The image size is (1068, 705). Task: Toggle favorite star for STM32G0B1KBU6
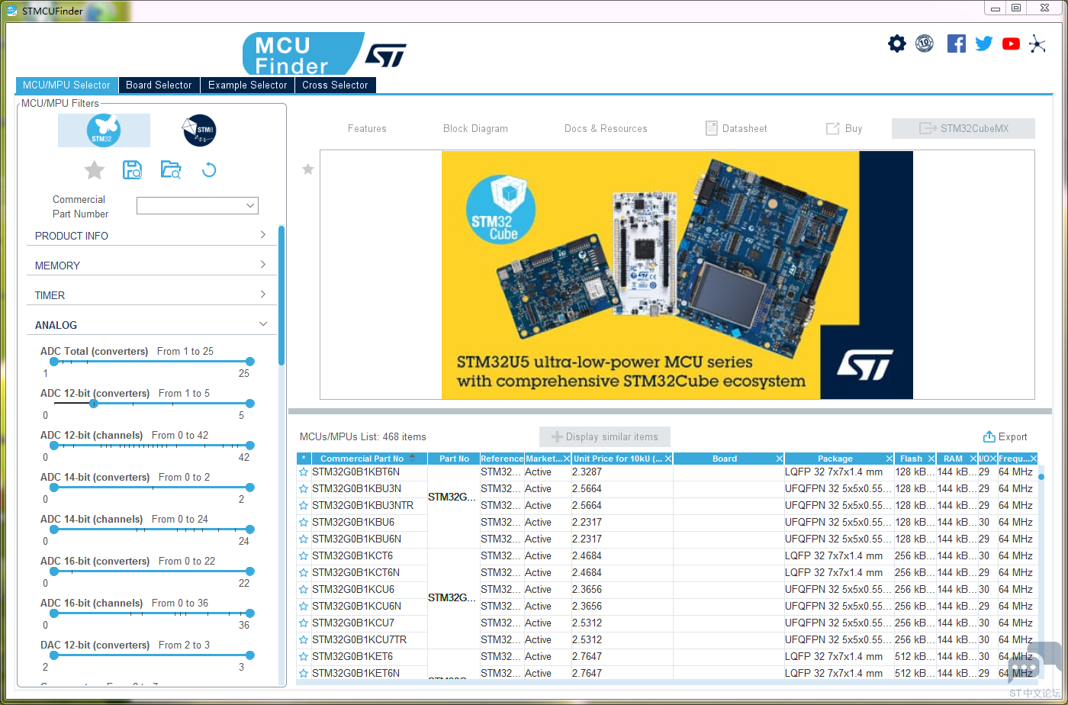[304, 523]
